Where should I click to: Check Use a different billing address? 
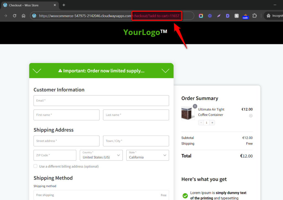click(x=35, y=166)
